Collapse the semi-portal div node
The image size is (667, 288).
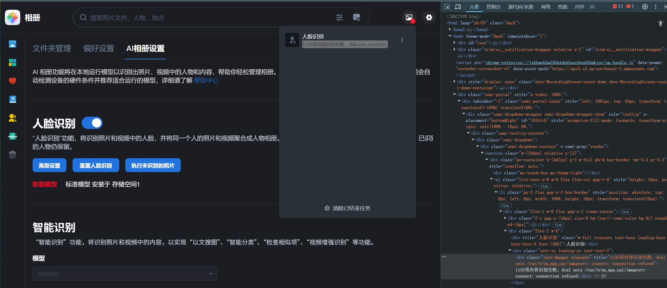click(x=454, y=94)
